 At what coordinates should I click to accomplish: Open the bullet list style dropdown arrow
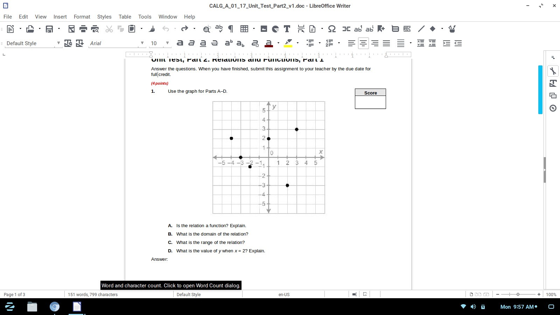pos(320,43)
